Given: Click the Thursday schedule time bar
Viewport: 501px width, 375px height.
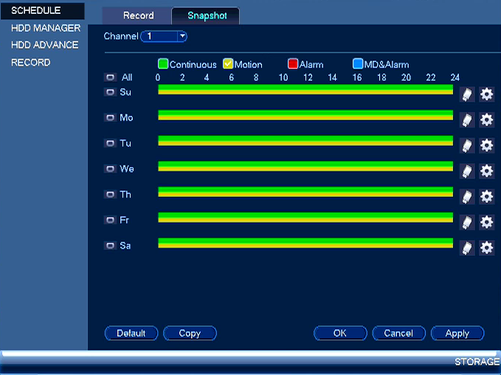Looking at the screenshot, I should tap(305, 192).
